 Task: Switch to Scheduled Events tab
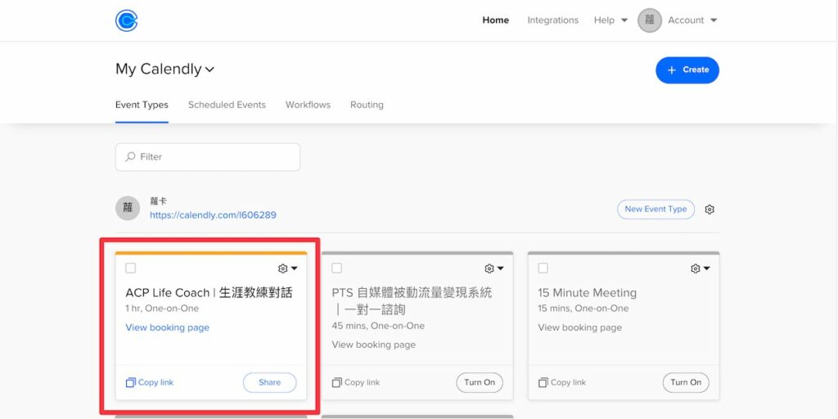227,105
